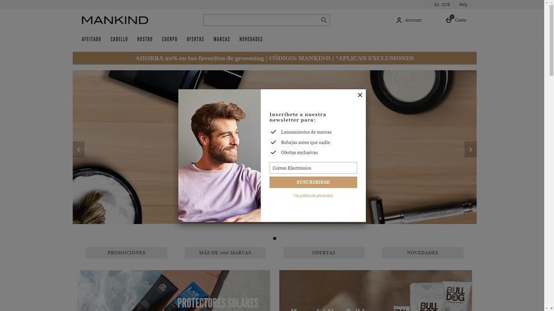Click the header search box

(261, 20)
